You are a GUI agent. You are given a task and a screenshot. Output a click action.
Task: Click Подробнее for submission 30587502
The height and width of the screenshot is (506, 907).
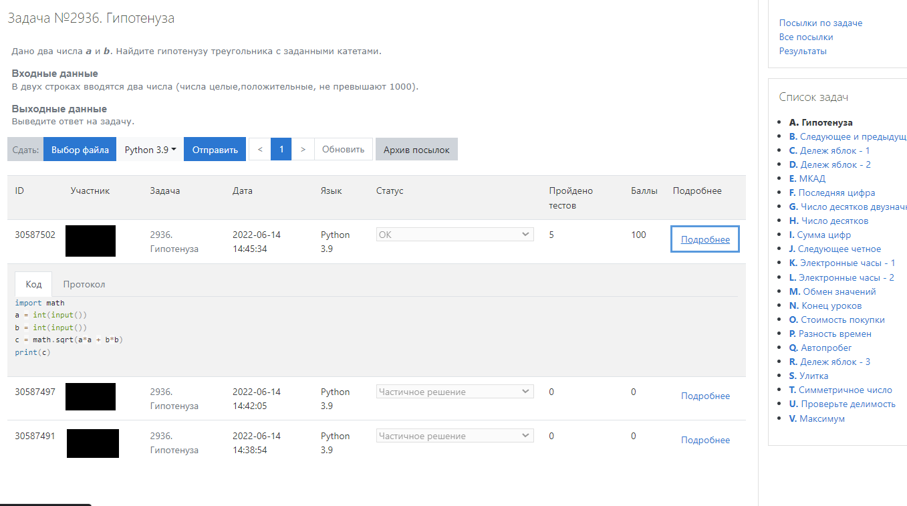[x=705, y=240]
